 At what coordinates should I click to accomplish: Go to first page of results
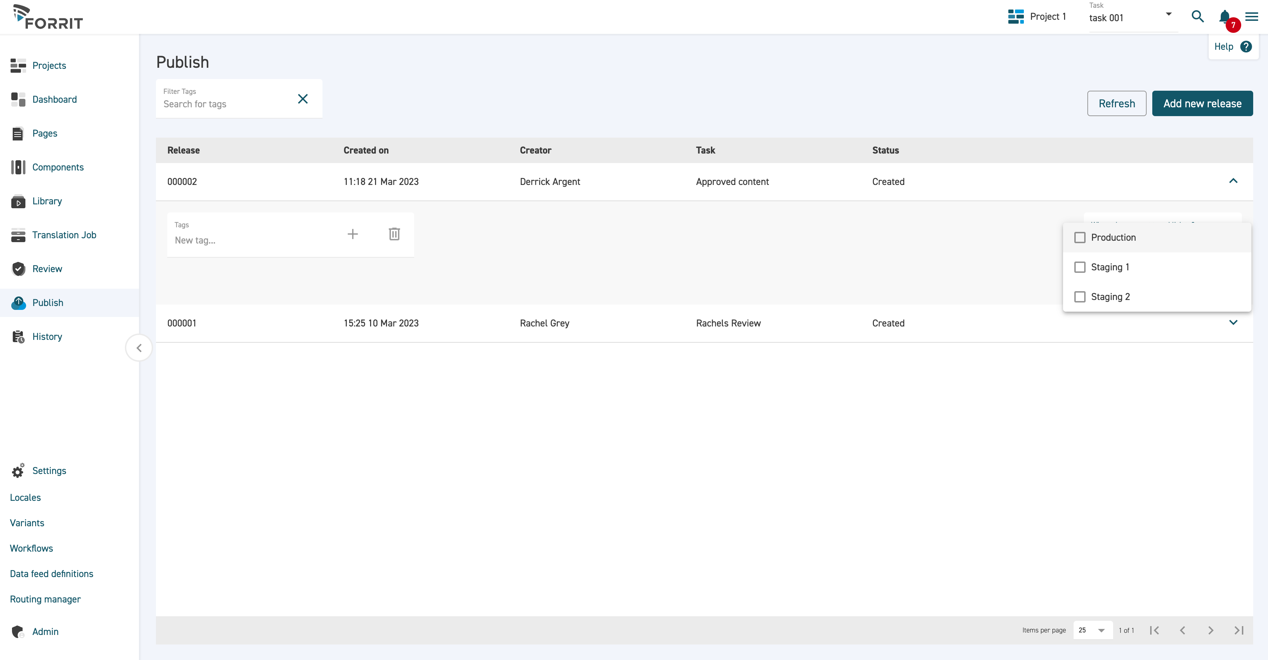tap(1154, 630)
